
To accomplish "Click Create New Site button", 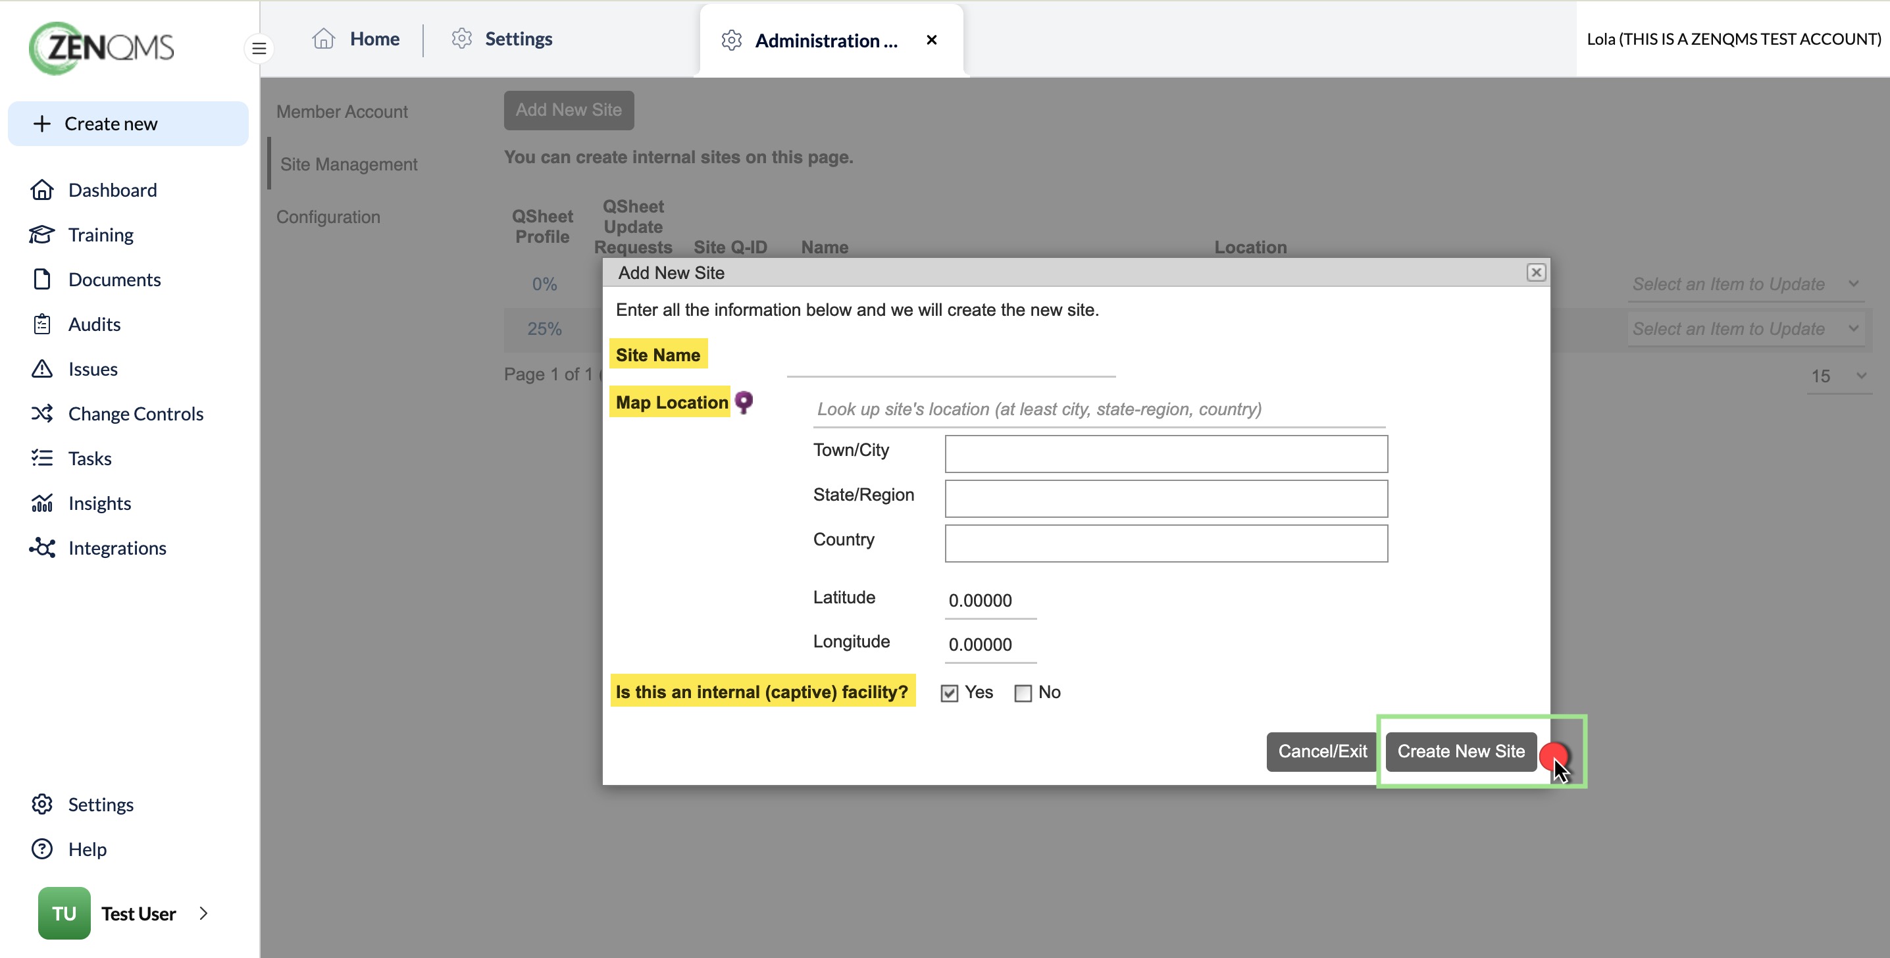I will pos(1461,752).
